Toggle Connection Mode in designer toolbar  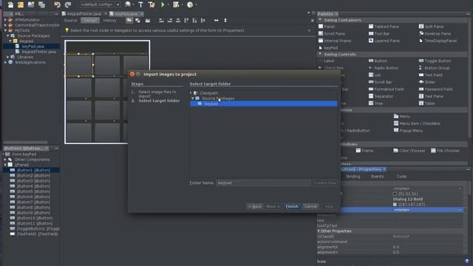[138, 20]
